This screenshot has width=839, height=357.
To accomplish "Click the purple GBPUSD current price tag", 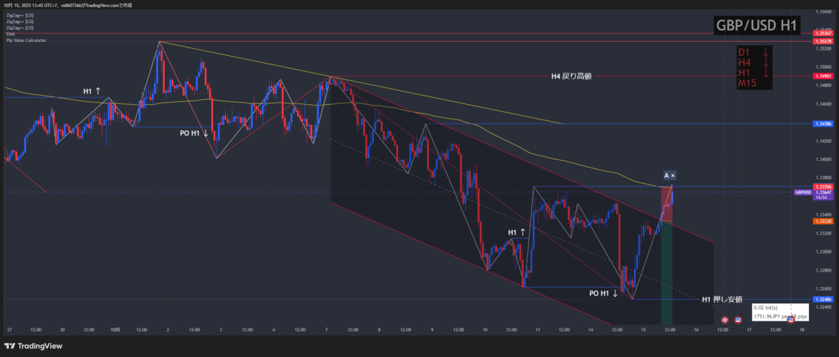I will pyautogui.click(x=803, y=192).
